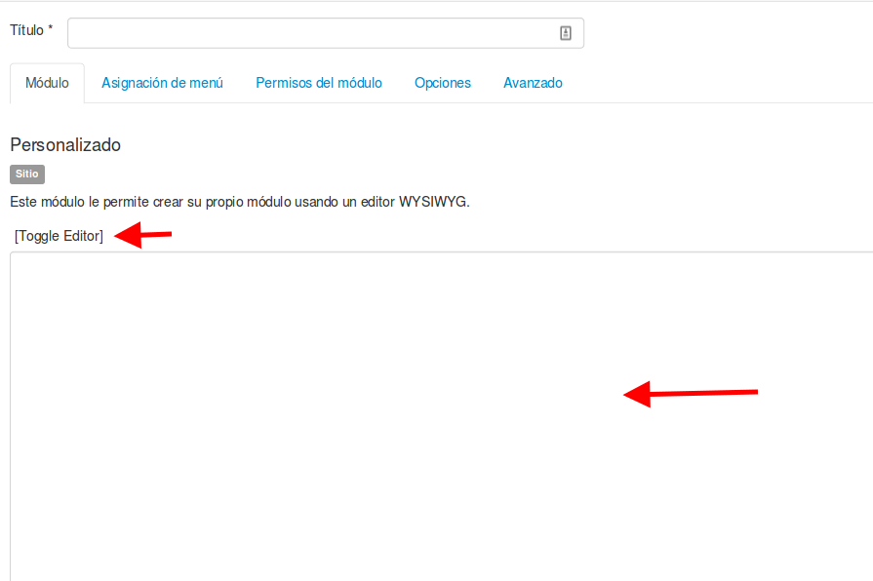This screenshot has width=873, height=581.
Task: Open the Asignación de menú tab
Action: pyautogui.click(x=162, y=83)
